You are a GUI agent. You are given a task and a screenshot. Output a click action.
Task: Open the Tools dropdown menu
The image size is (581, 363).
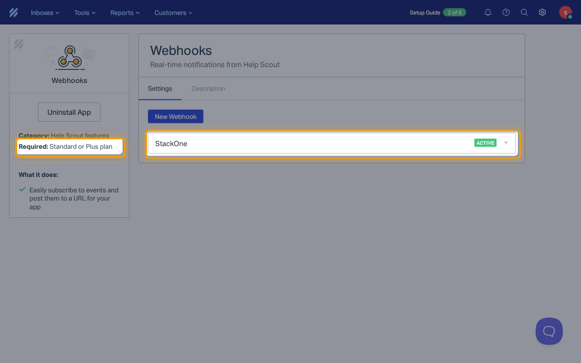(85, 13)
